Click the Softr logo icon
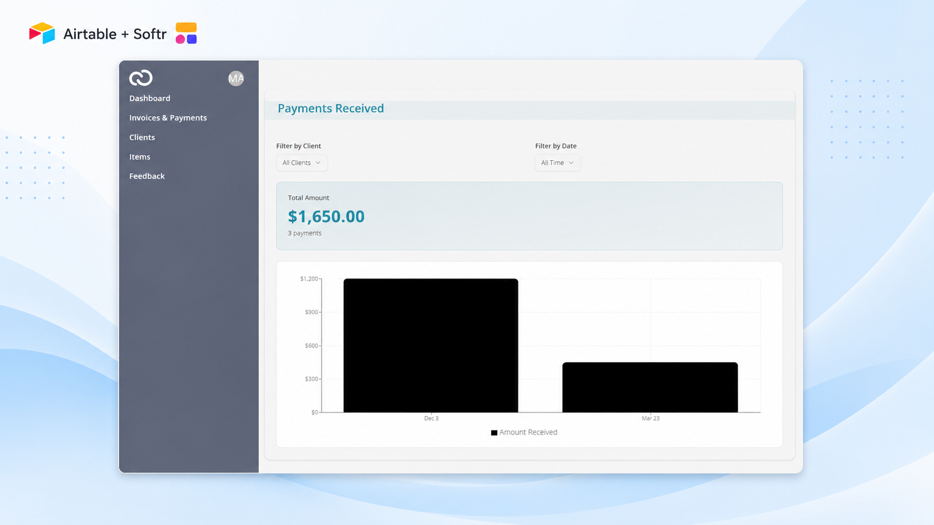 point(186,33)
